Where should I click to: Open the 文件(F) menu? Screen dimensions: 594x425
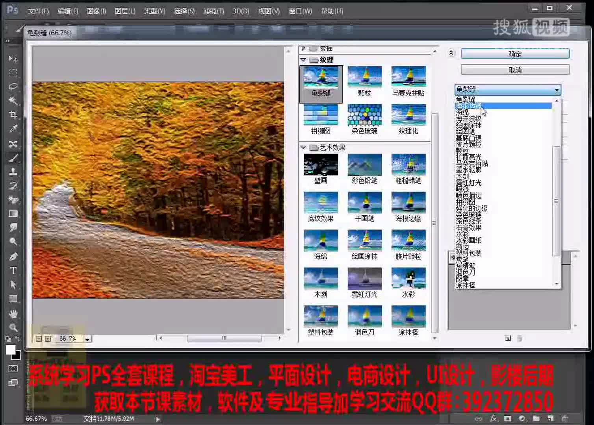[x=39, y=11]
